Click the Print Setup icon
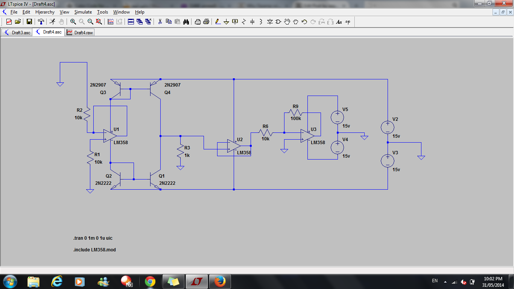514x289 pixels. [x=198, y=22]
